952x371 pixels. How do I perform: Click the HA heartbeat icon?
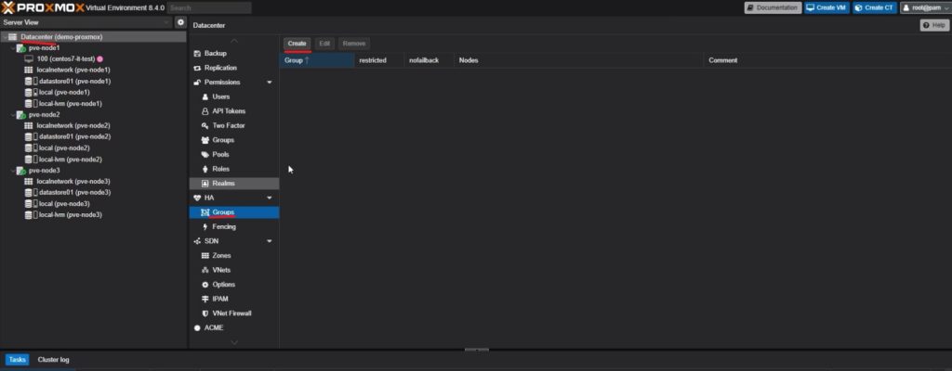click(197, 198)
